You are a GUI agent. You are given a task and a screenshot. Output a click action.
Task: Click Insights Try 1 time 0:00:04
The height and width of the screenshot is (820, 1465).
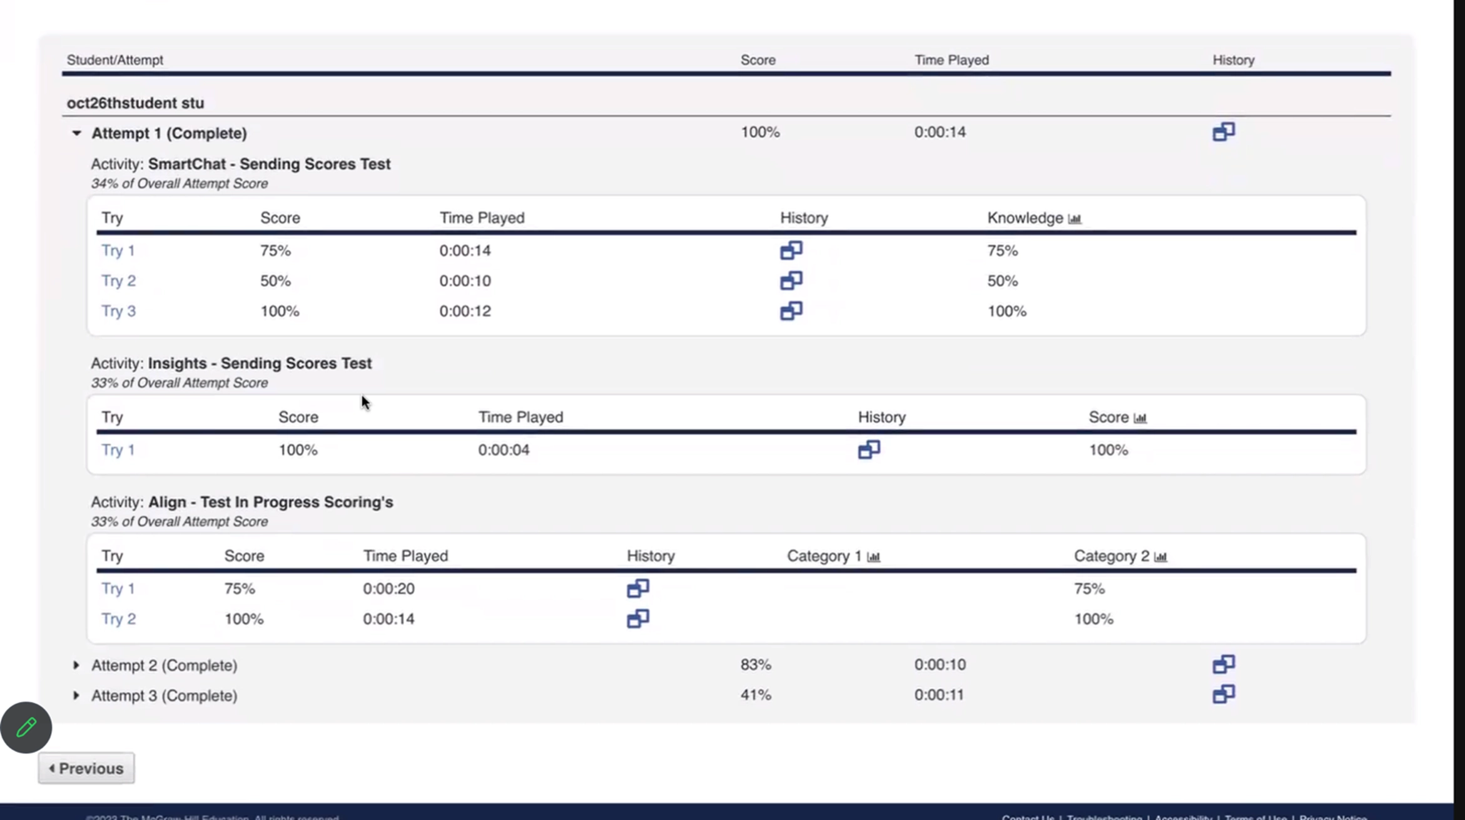point(504,449)
